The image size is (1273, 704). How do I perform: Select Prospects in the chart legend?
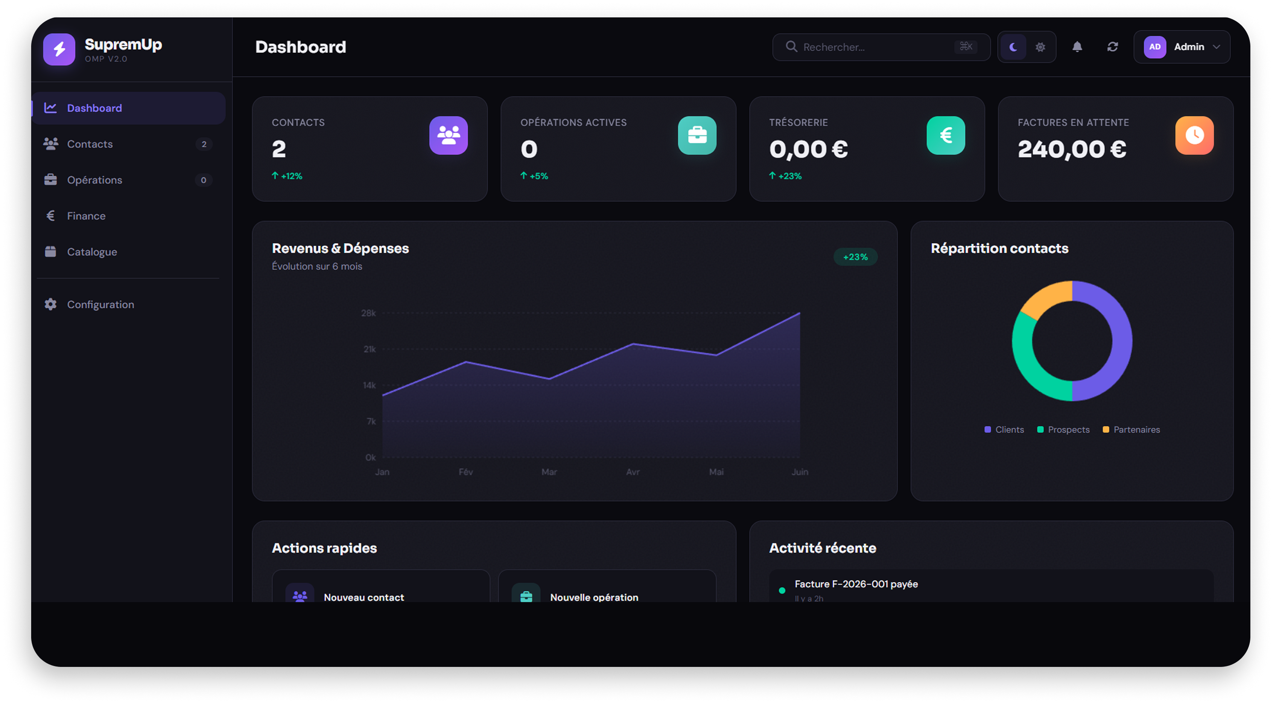coord(1063,429)
